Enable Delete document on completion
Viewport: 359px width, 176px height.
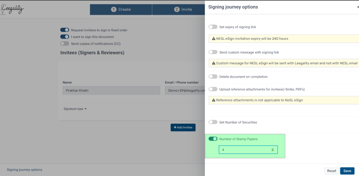(213, 77)
